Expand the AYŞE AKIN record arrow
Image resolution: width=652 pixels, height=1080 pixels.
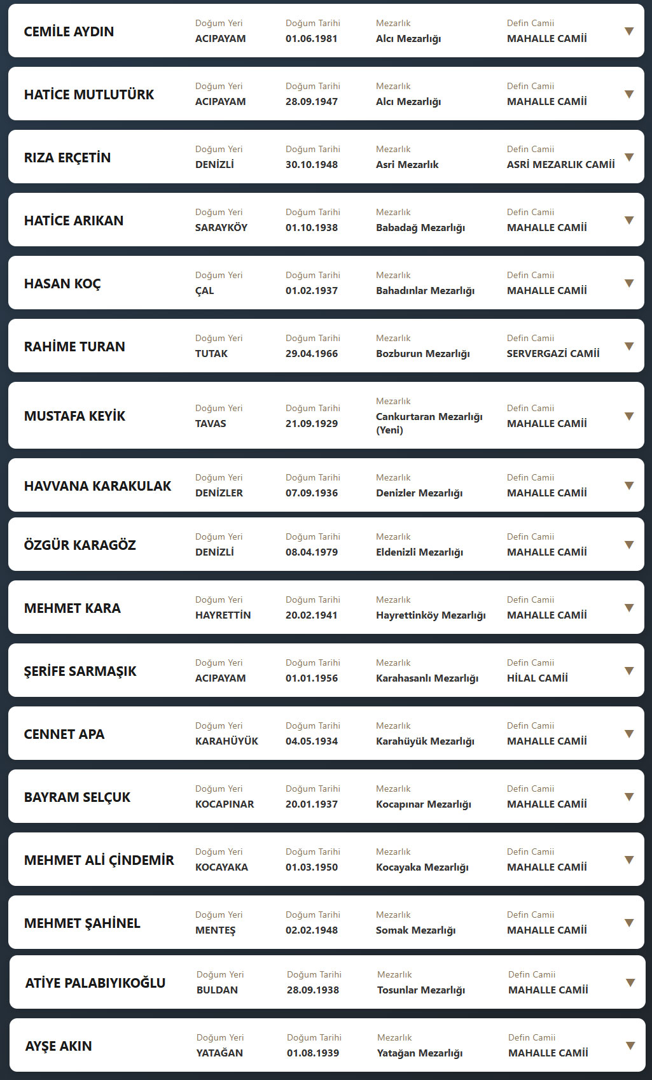630,1046
